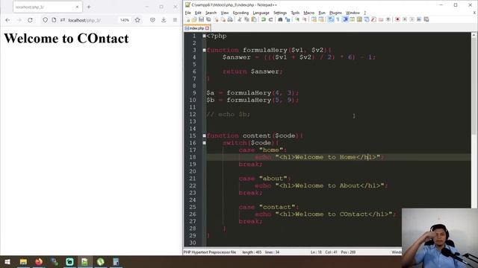Viewport: 478px width, 268px height.
Task: Toggle synchronize horizontal scrolling icon
Action: [x=321, y=19]
